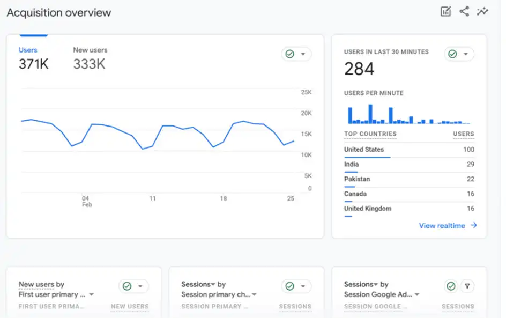
Task: Click the data quality checkmark on Users card
Action: [290, 54]
